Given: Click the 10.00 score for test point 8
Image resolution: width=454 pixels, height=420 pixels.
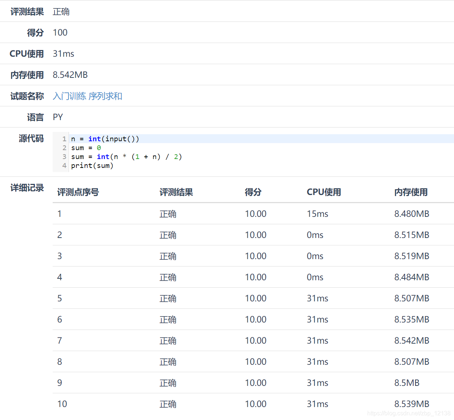Looking at the screenshot, I should (256, 362).
